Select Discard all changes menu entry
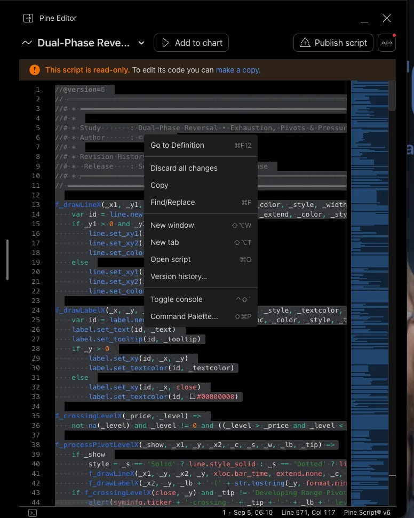The height and width of the screenshot is (518, 414). tap(201, 168)
